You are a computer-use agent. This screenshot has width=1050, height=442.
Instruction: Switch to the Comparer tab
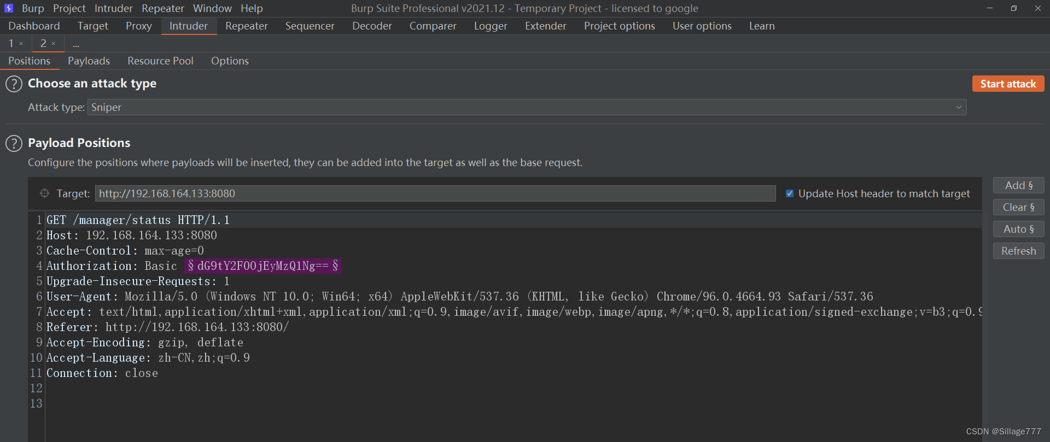(x=433, y=26)
